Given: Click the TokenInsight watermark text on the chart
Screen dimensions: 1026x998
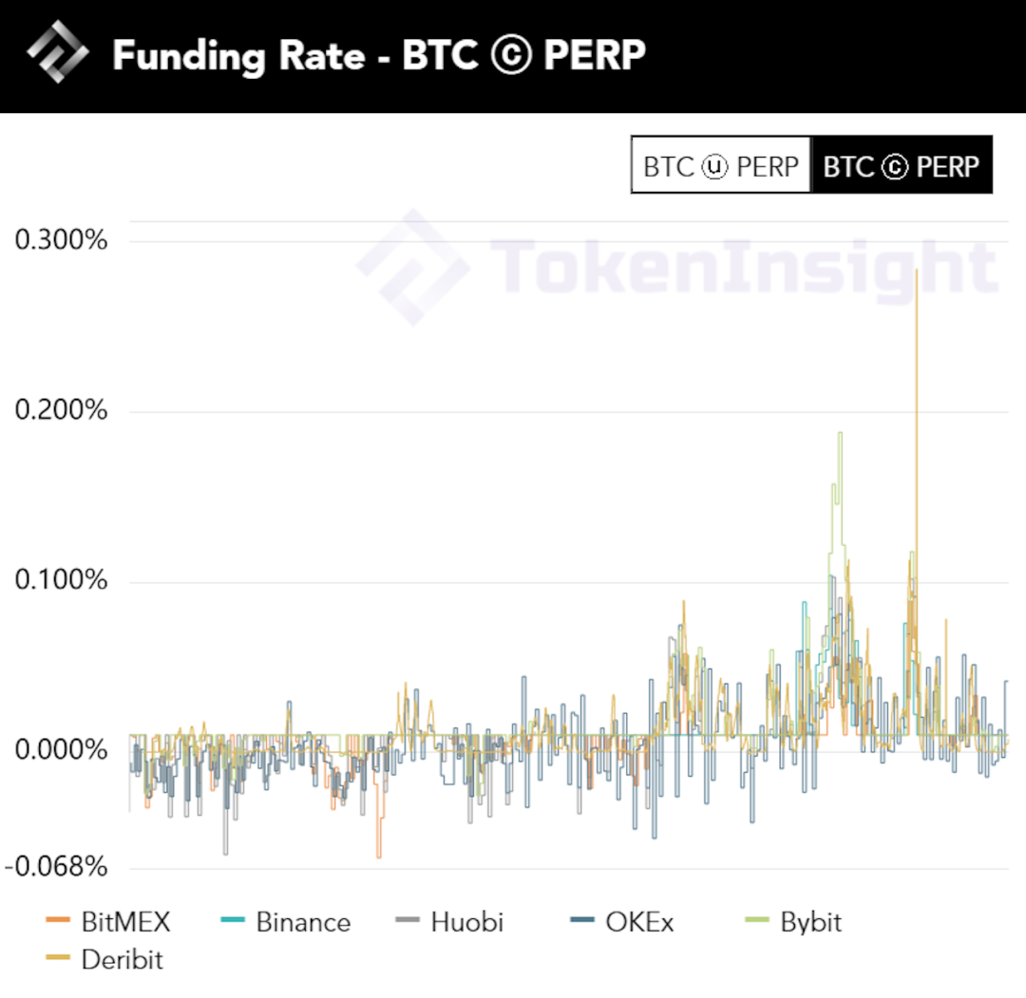Looking at the screenshot, I should click(x=742, y=266).
